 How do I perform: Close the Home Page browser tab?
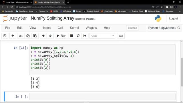pos(31,2)
